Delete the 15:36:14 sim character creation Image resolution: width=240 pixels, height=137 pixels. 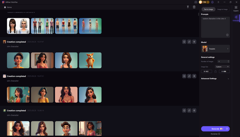click(194, 111)
